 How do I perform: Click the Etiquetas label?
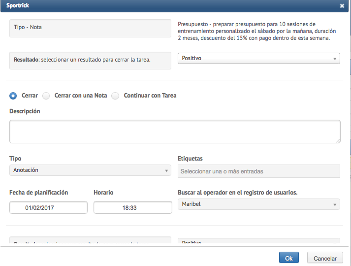[x=190, y=159]
